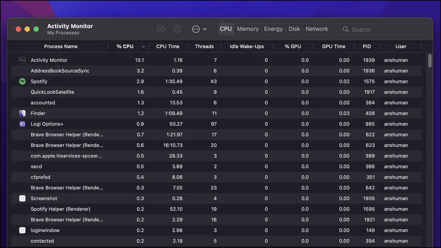Click PID 1939 cell

tap(369, 60)
